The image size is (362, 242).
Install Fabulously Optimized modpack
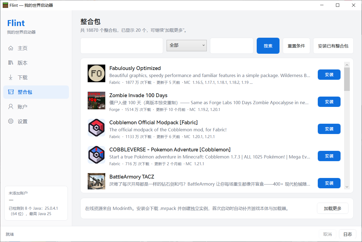pos(329,75)
